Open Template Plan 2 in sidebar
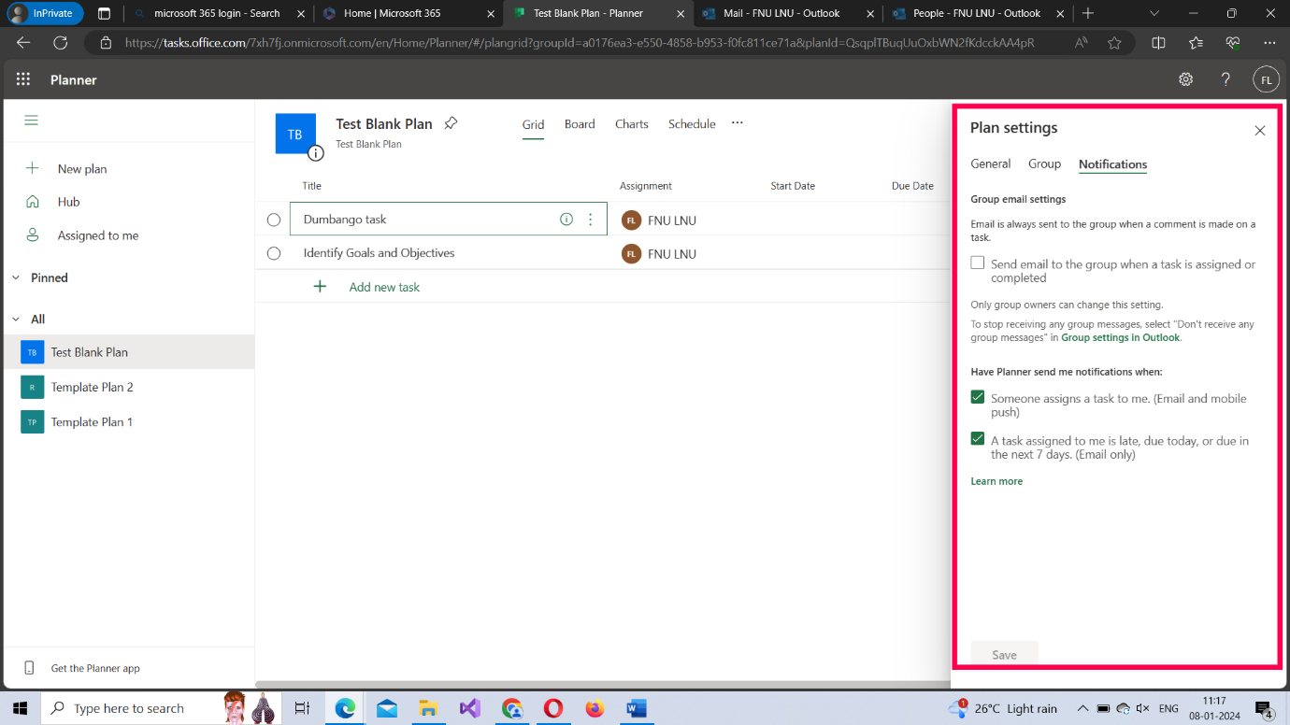 pyautogui.click(x=128, y=387)
